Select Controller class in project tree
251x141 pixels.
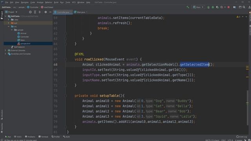(23, 37)
